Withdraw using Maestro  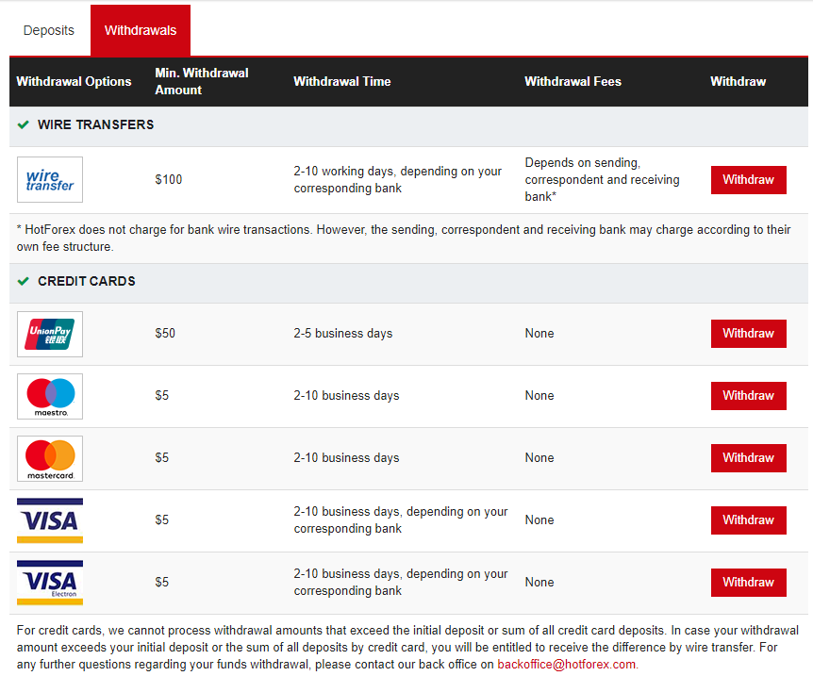748,396
